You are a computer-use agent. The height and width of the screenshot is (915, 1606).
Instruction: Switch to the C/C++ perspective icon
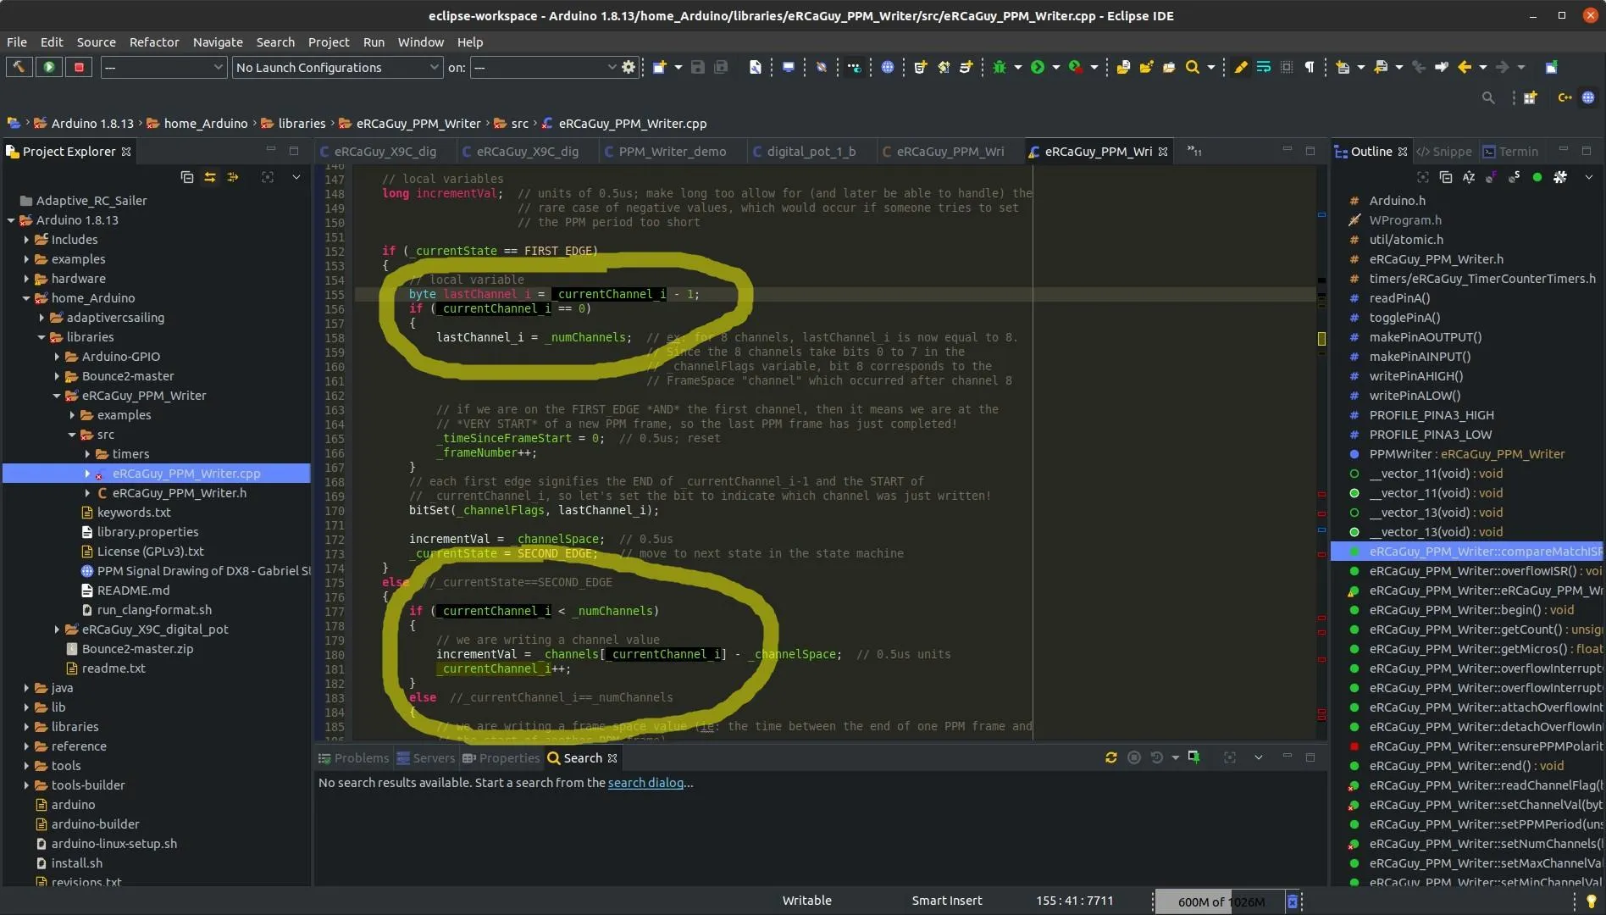point(1564,97)
